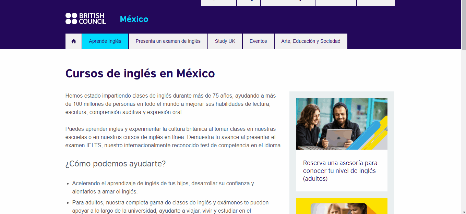Open Arte, Educación y Sociedad tab

coord(311,41)
